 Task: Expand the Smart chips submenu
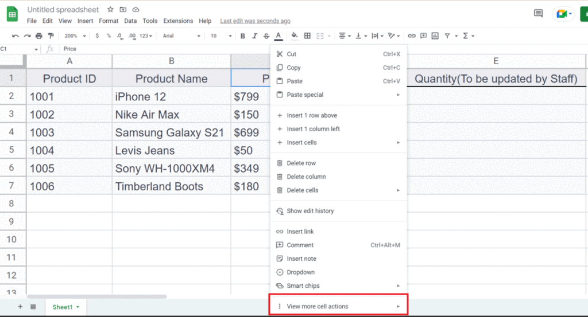(338, 285)
